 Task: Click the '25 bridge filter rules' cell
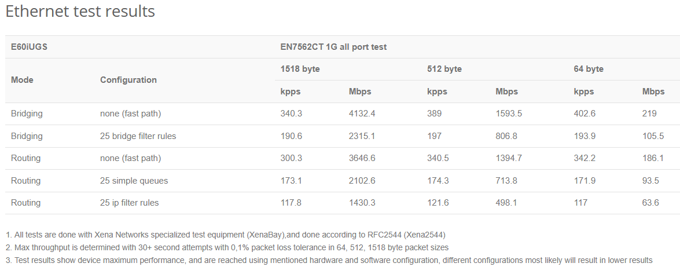138,136
